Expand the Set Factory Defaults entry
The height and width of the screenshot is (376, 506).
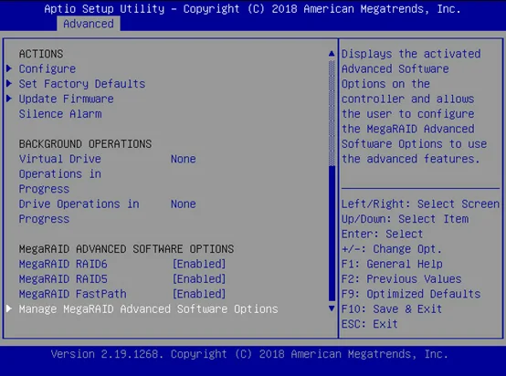[82, 84]
